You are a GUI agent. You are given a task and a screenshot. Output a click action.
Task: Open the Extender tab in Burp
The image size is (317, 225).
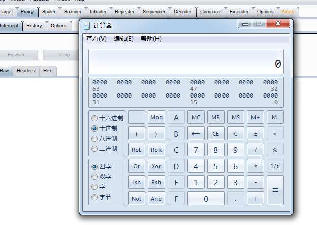(239, 12)
